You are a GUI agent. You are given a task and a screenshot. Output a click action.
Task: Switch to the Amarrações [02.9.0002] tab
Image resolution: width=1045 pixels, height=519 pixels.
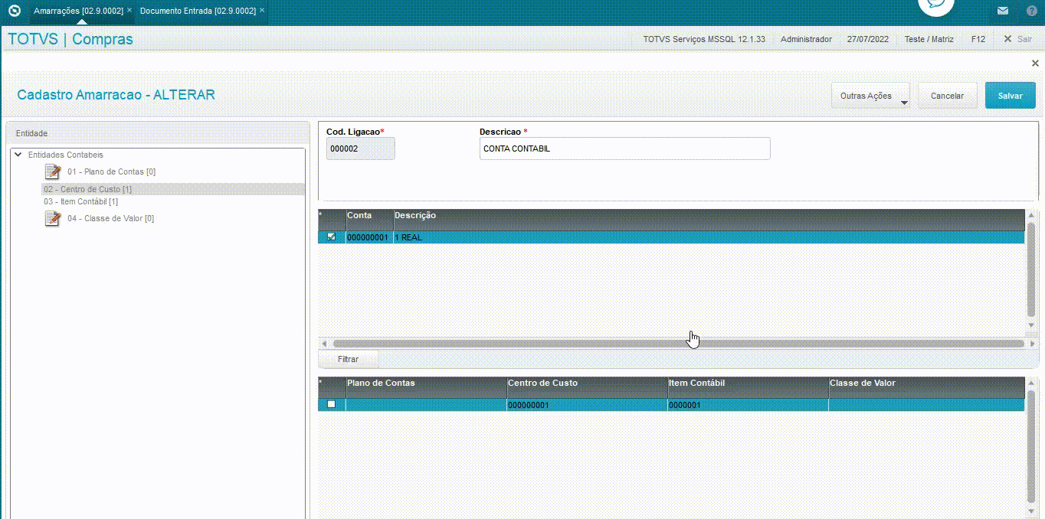pyautogui.click(x=78, y=11)
